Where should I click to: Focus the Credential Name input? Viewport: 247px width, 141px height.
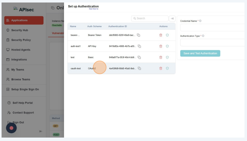212,28
